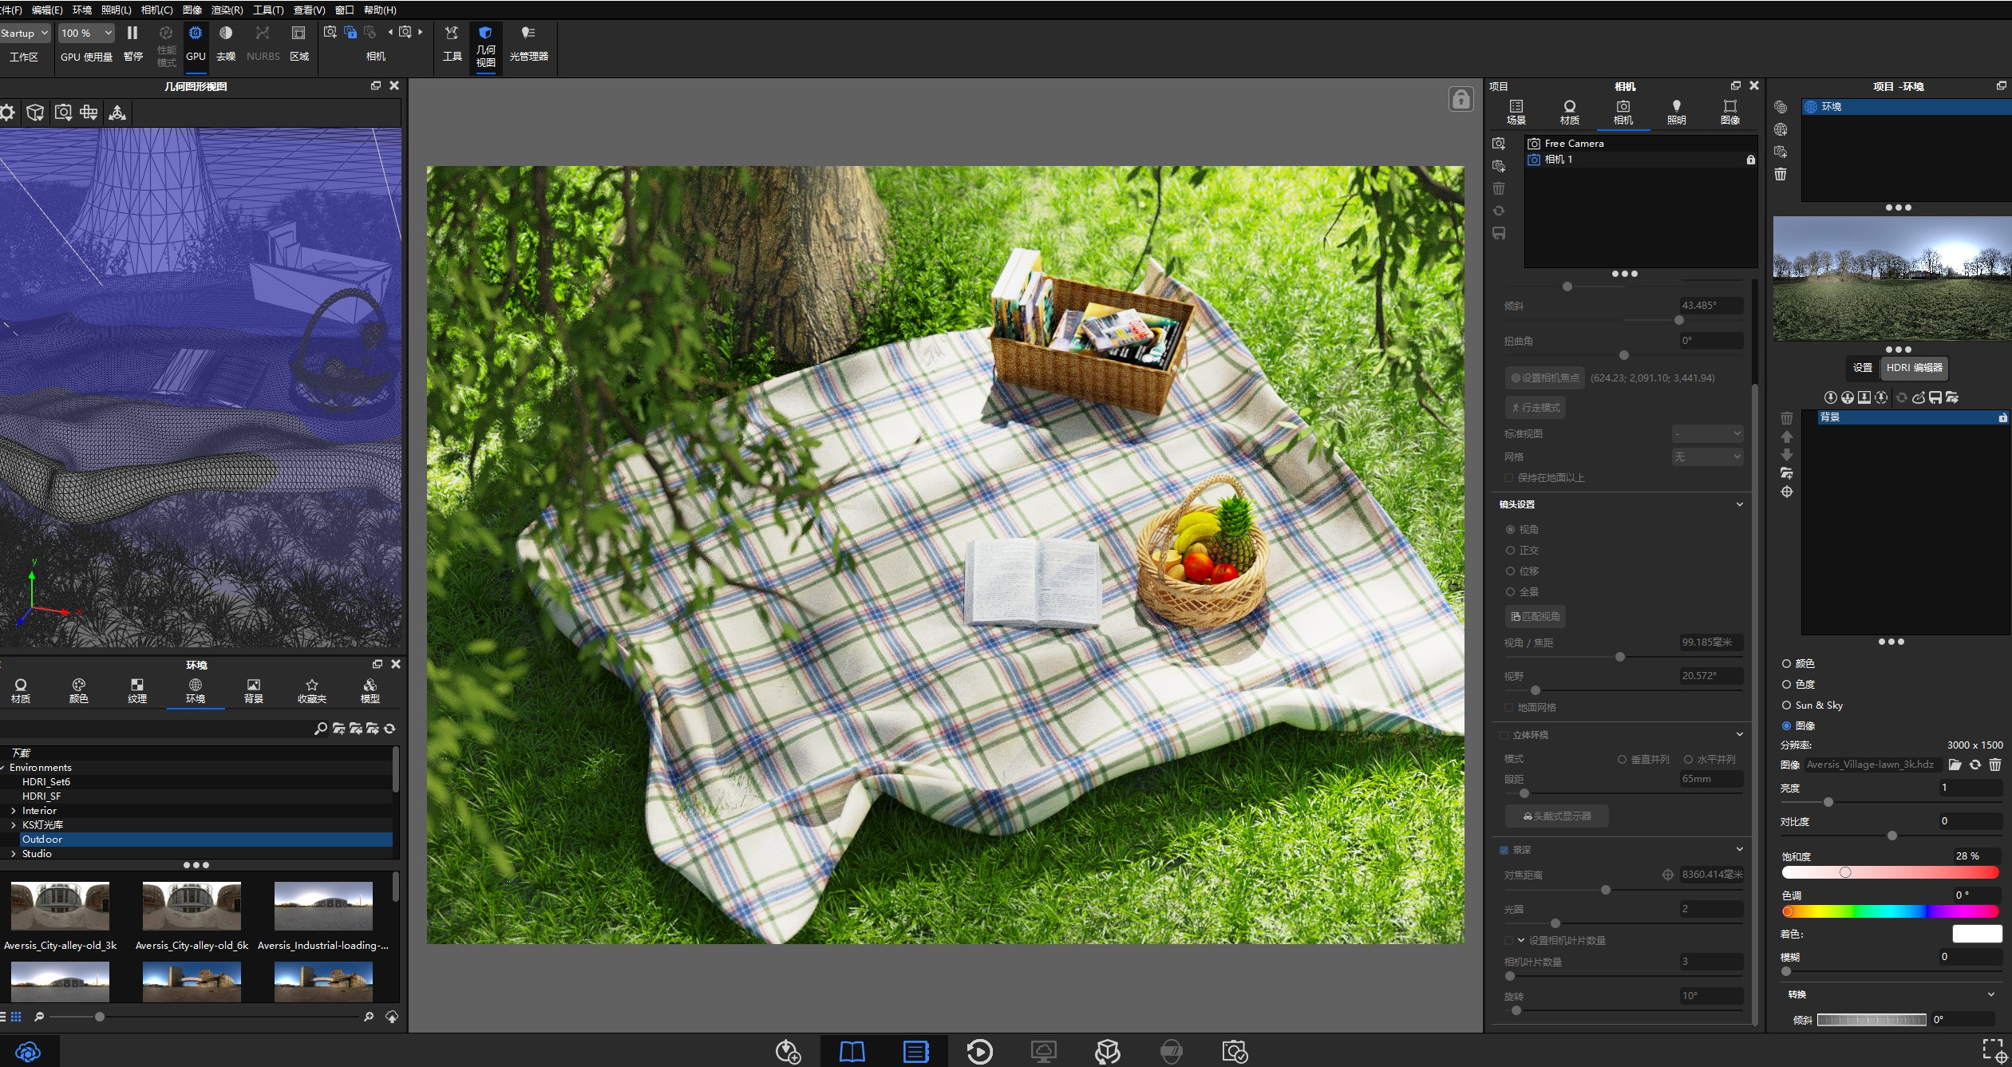Click the delete trash icon beside camera list
The height and width of the screenshot is (1067, 2012).
point(1499,189)
